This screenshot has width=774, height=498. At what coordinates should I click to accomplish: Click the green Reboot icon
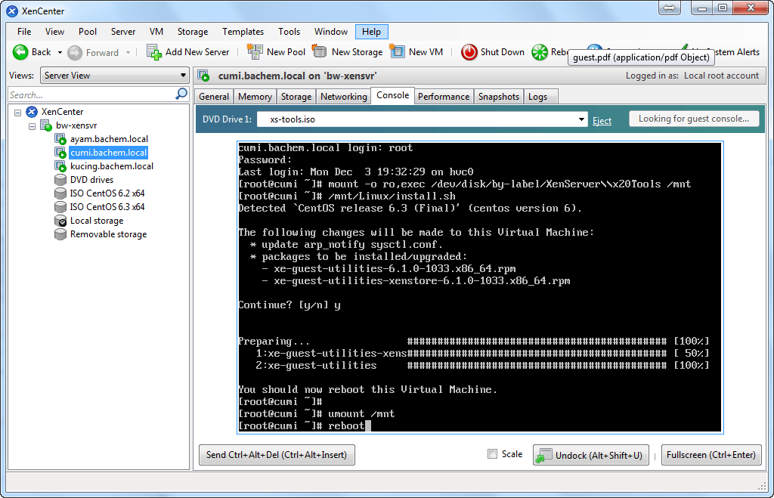tap(540, 52)
